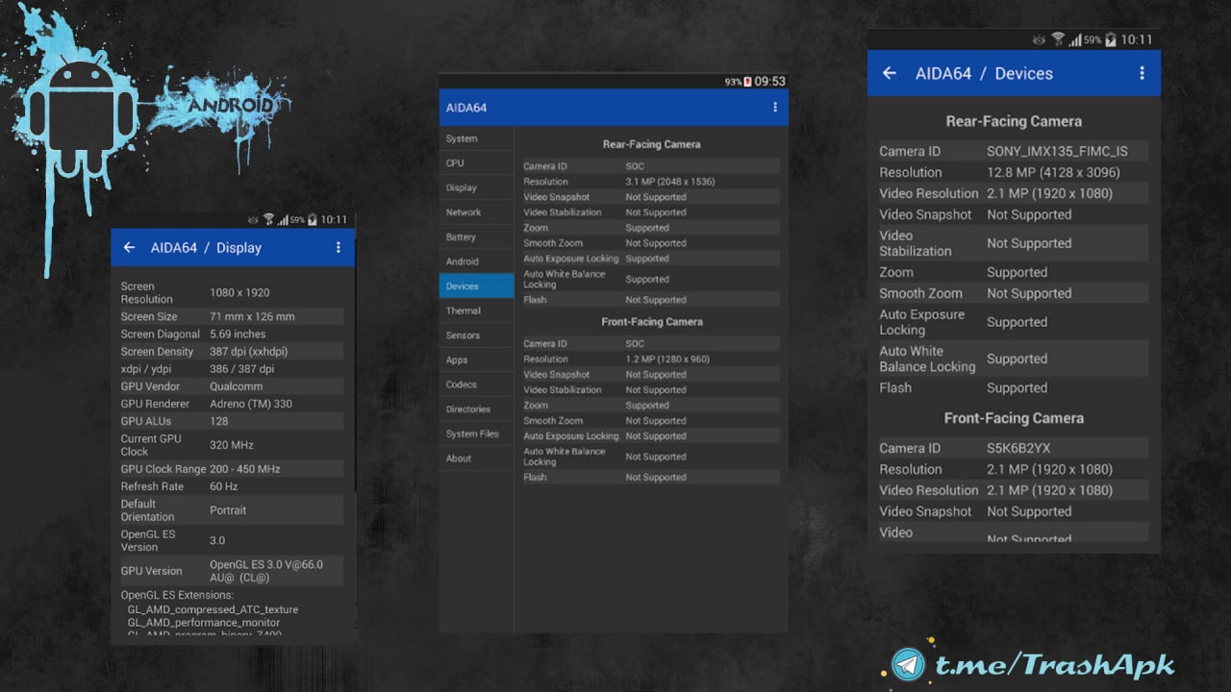1231x692 pixels.
Task: Open the overflow menu in AIDA64 / Devices
Action: click(x=1142, y=73)
